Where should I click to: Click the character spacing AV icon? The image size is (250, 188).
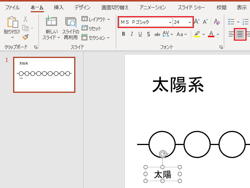tap(166, 34)
